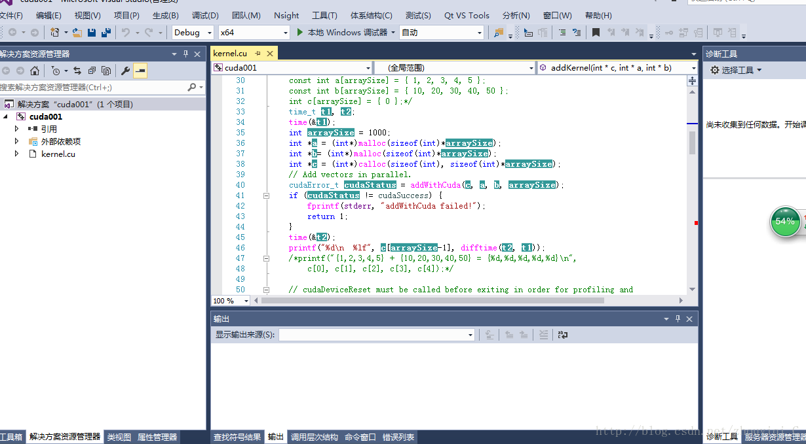The width and height of the screenshot is (806, 444).
Task: Click the bookmark icon in the toolbar
Action: (596, 32)
